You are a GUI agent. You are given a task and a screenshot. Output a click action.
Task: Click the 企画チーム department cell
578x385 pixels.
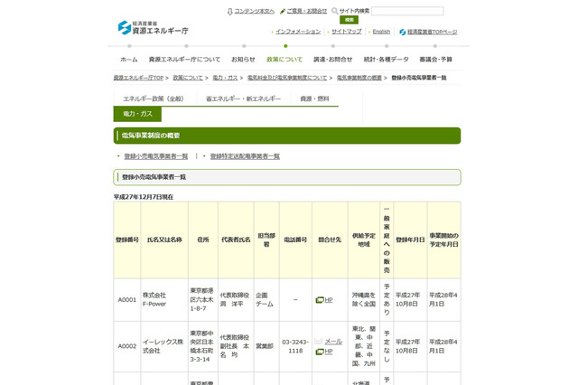(265, 299)
